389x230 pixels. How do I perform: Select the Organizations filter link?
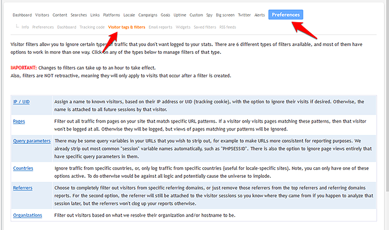28,215
